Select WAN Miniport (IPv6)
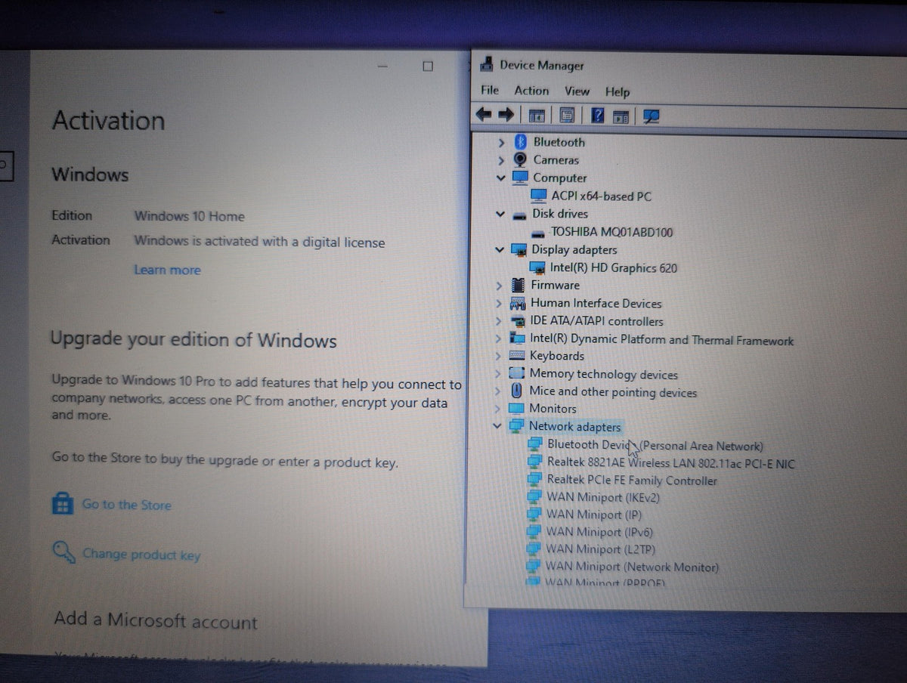The width and height of the screenshot is (907, 683). 599,532
